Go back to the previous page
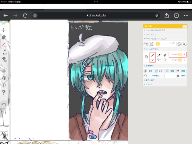Viewport: 192px width, 144px height. (x=6, y=16)
